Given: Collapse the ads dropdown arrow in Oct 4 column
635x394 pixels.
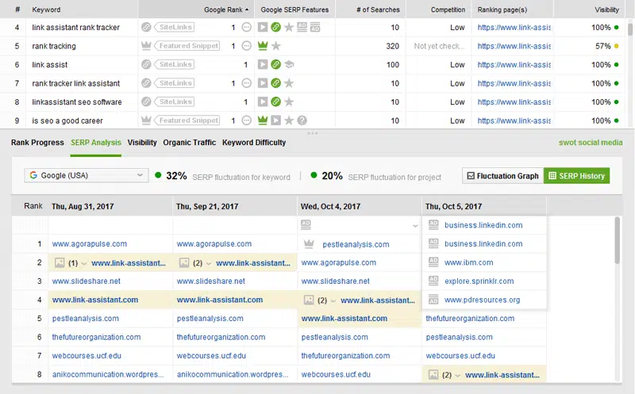Looking at the screenshot, I should click(x=414, y=226).
